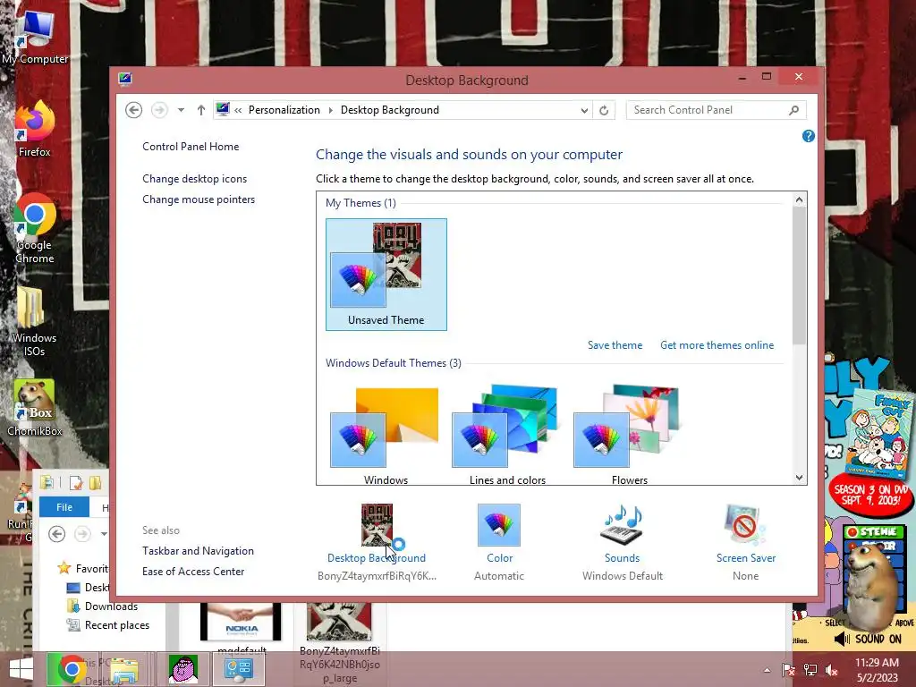Click the muted volume tray icon
This screenshot has width=916, height=687.
(x=831, y=670)
